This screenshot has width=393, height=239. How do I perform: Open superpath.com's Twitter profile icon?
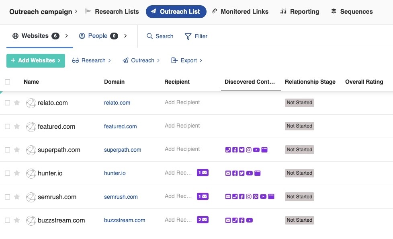tap(242, 150)
